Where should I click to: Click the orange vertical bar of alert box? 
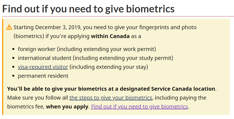[x=3, y=67]
